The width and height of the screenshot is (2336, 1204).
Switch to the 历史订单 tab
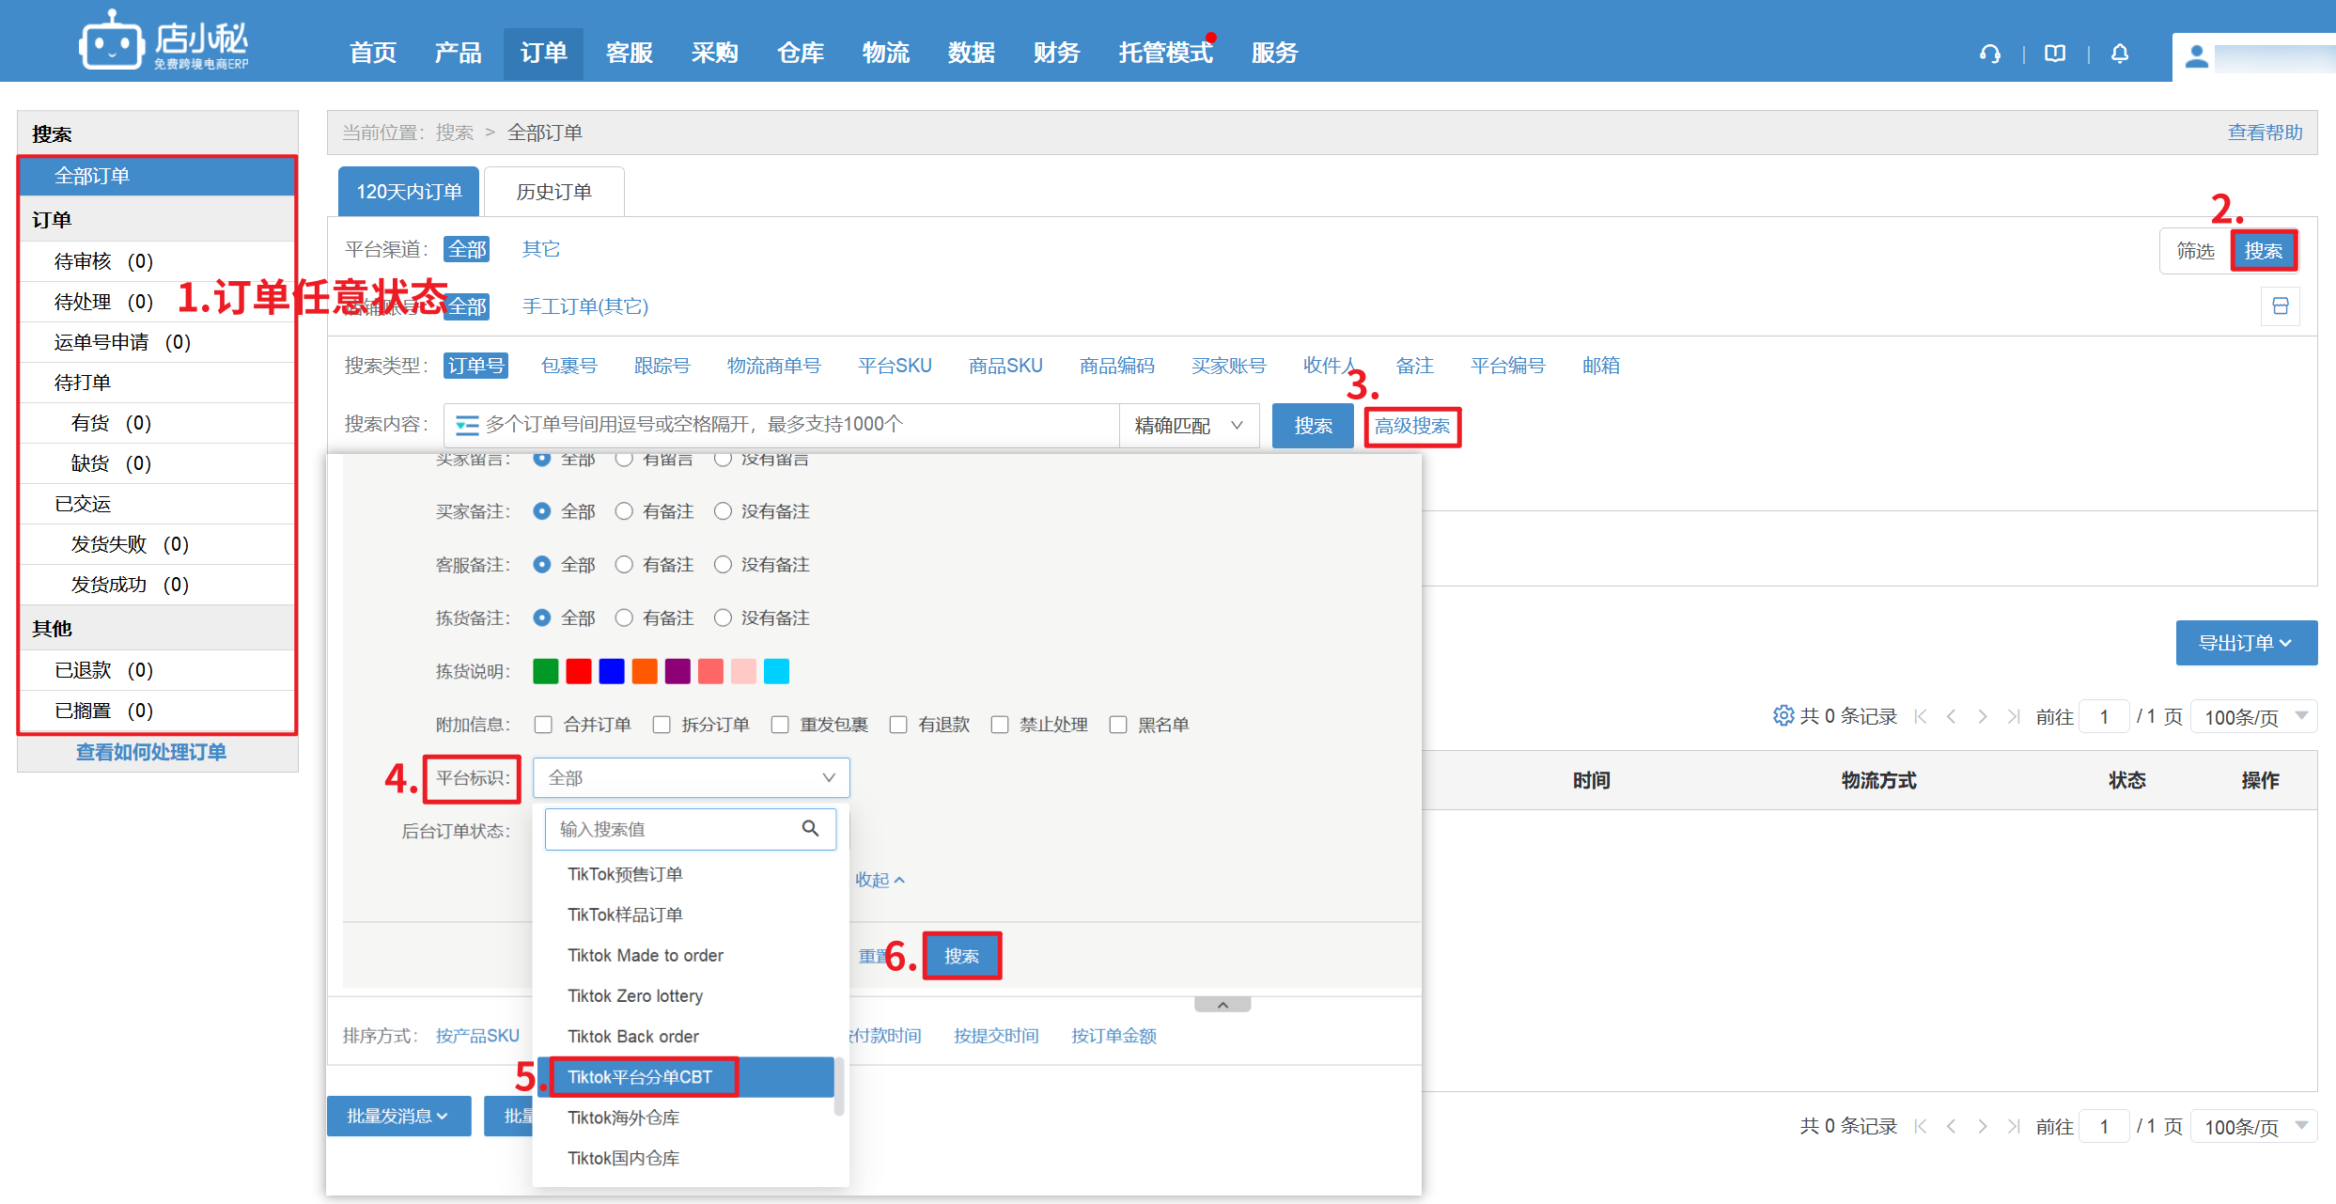[553, 192]
